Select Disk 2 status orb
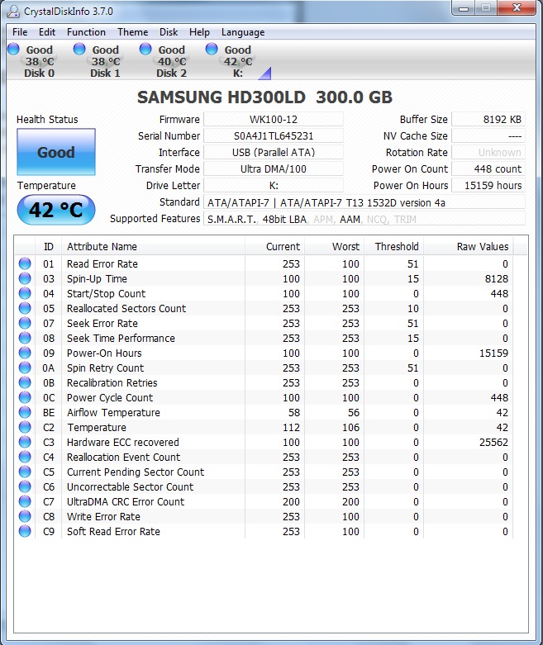 (x=145, y=49)
